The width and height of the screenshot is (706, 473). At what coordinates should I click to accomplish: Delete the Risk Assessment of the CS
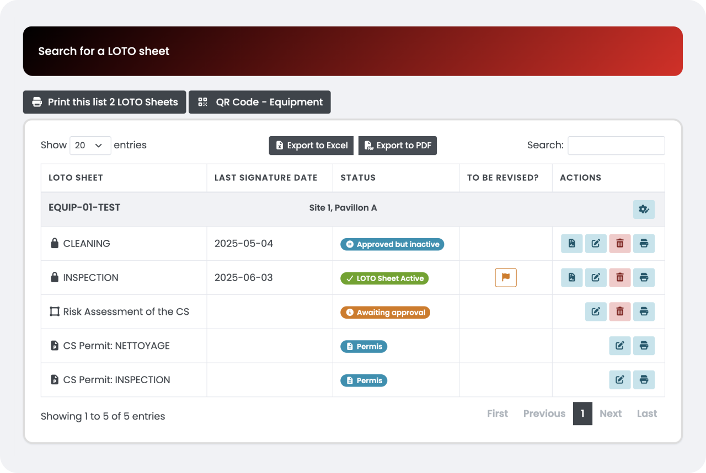pos(620,312)
